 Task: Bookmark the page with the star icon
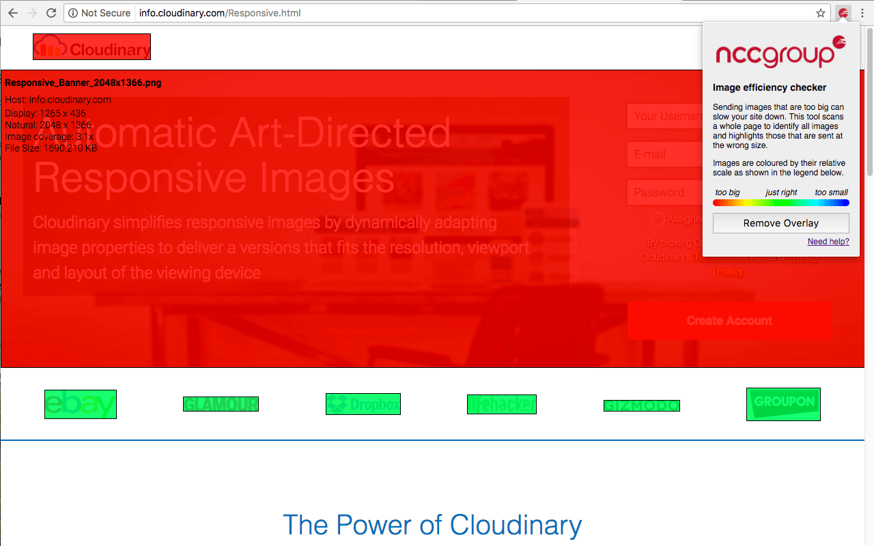(x=821, y=13)
